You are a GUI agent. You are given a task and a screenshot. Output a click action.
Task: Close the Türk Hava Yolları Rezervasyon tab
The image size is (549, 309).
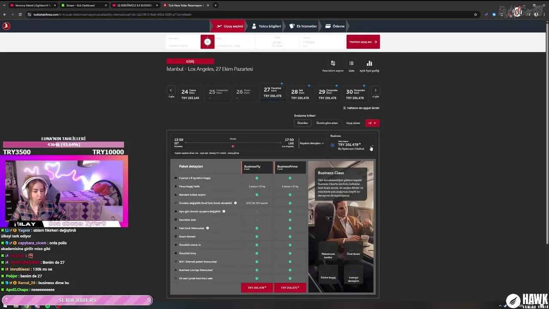208,5
